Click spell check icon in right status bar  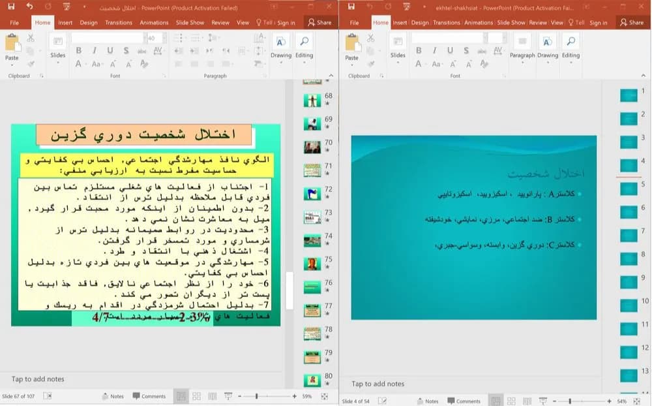pos(381,401)
